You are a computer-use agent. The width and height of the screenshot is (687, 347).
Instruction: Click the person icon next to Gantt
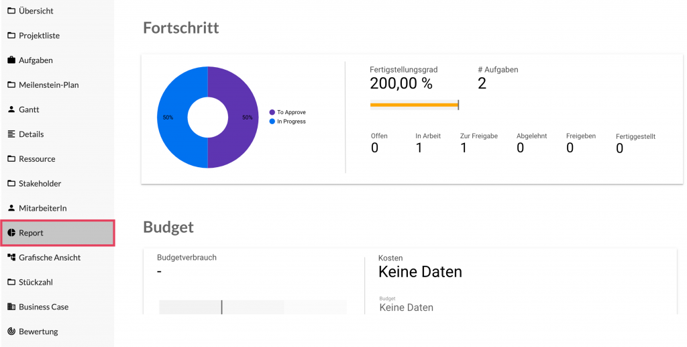[11, 109]
